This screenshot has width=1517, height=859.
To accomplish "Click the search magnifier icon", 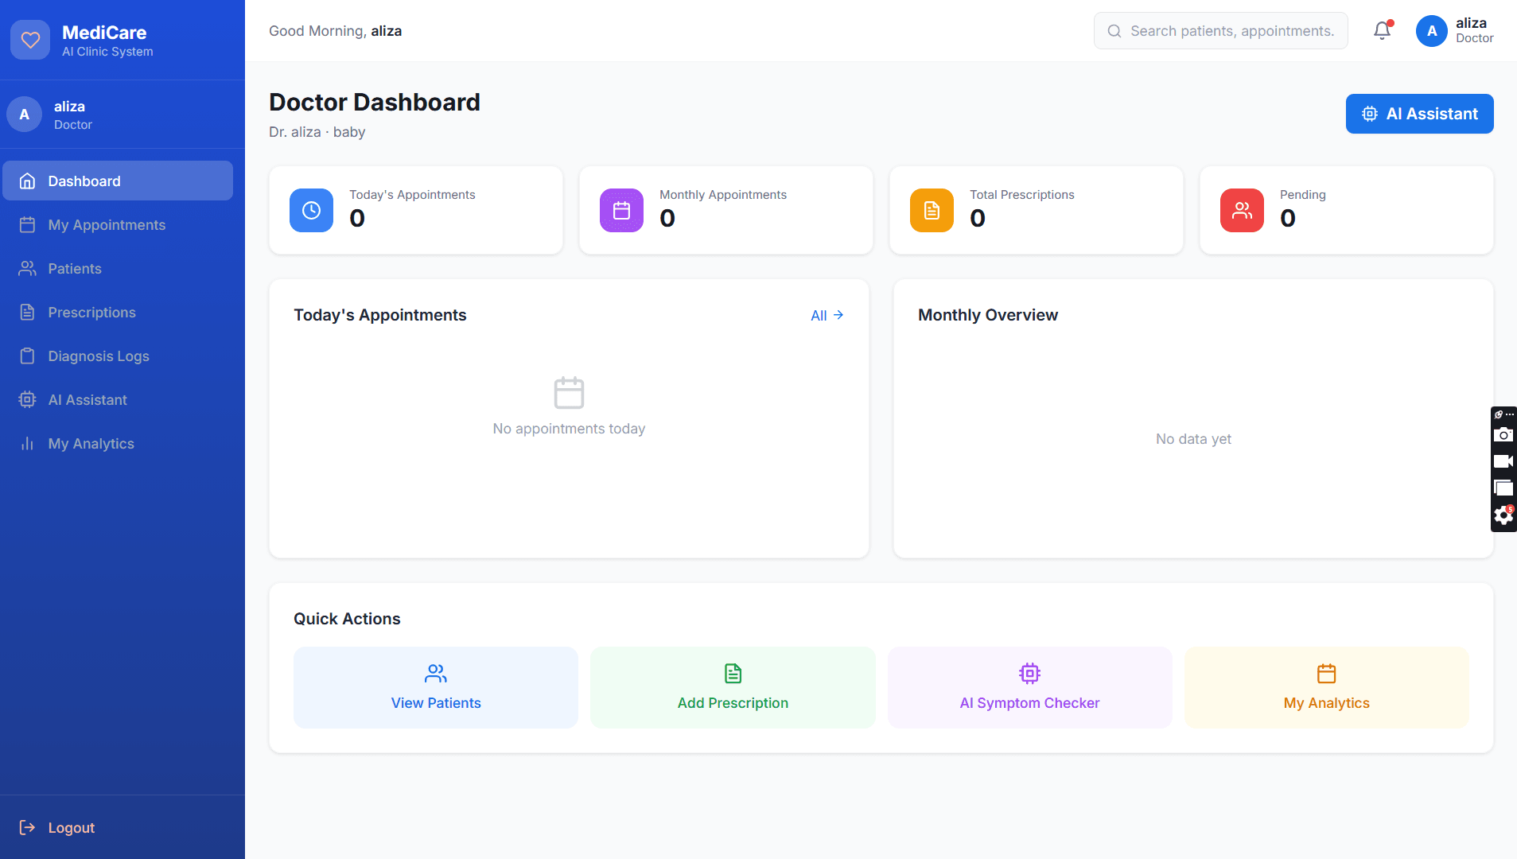I will click(x=1114, y=31).
